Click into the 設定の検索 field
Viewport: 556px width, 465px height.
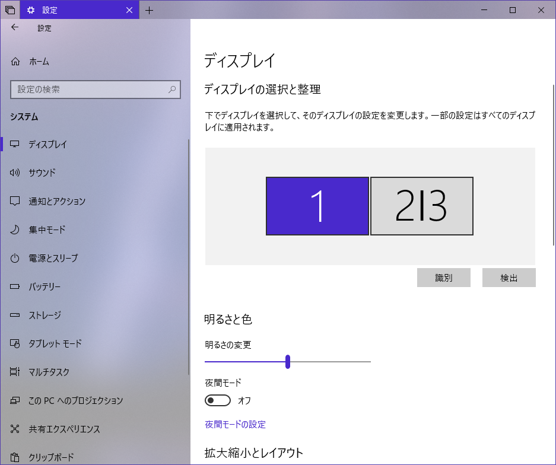96,90
